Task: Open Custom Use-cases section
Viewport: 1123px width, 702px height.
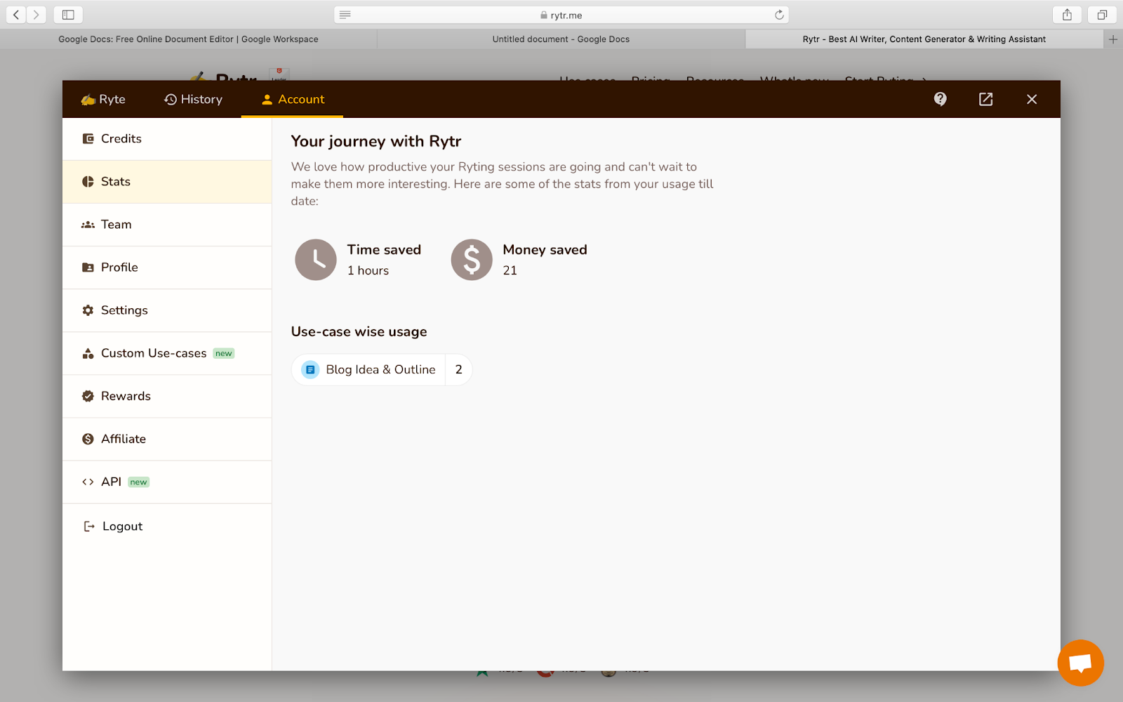Action: point(167,353)
